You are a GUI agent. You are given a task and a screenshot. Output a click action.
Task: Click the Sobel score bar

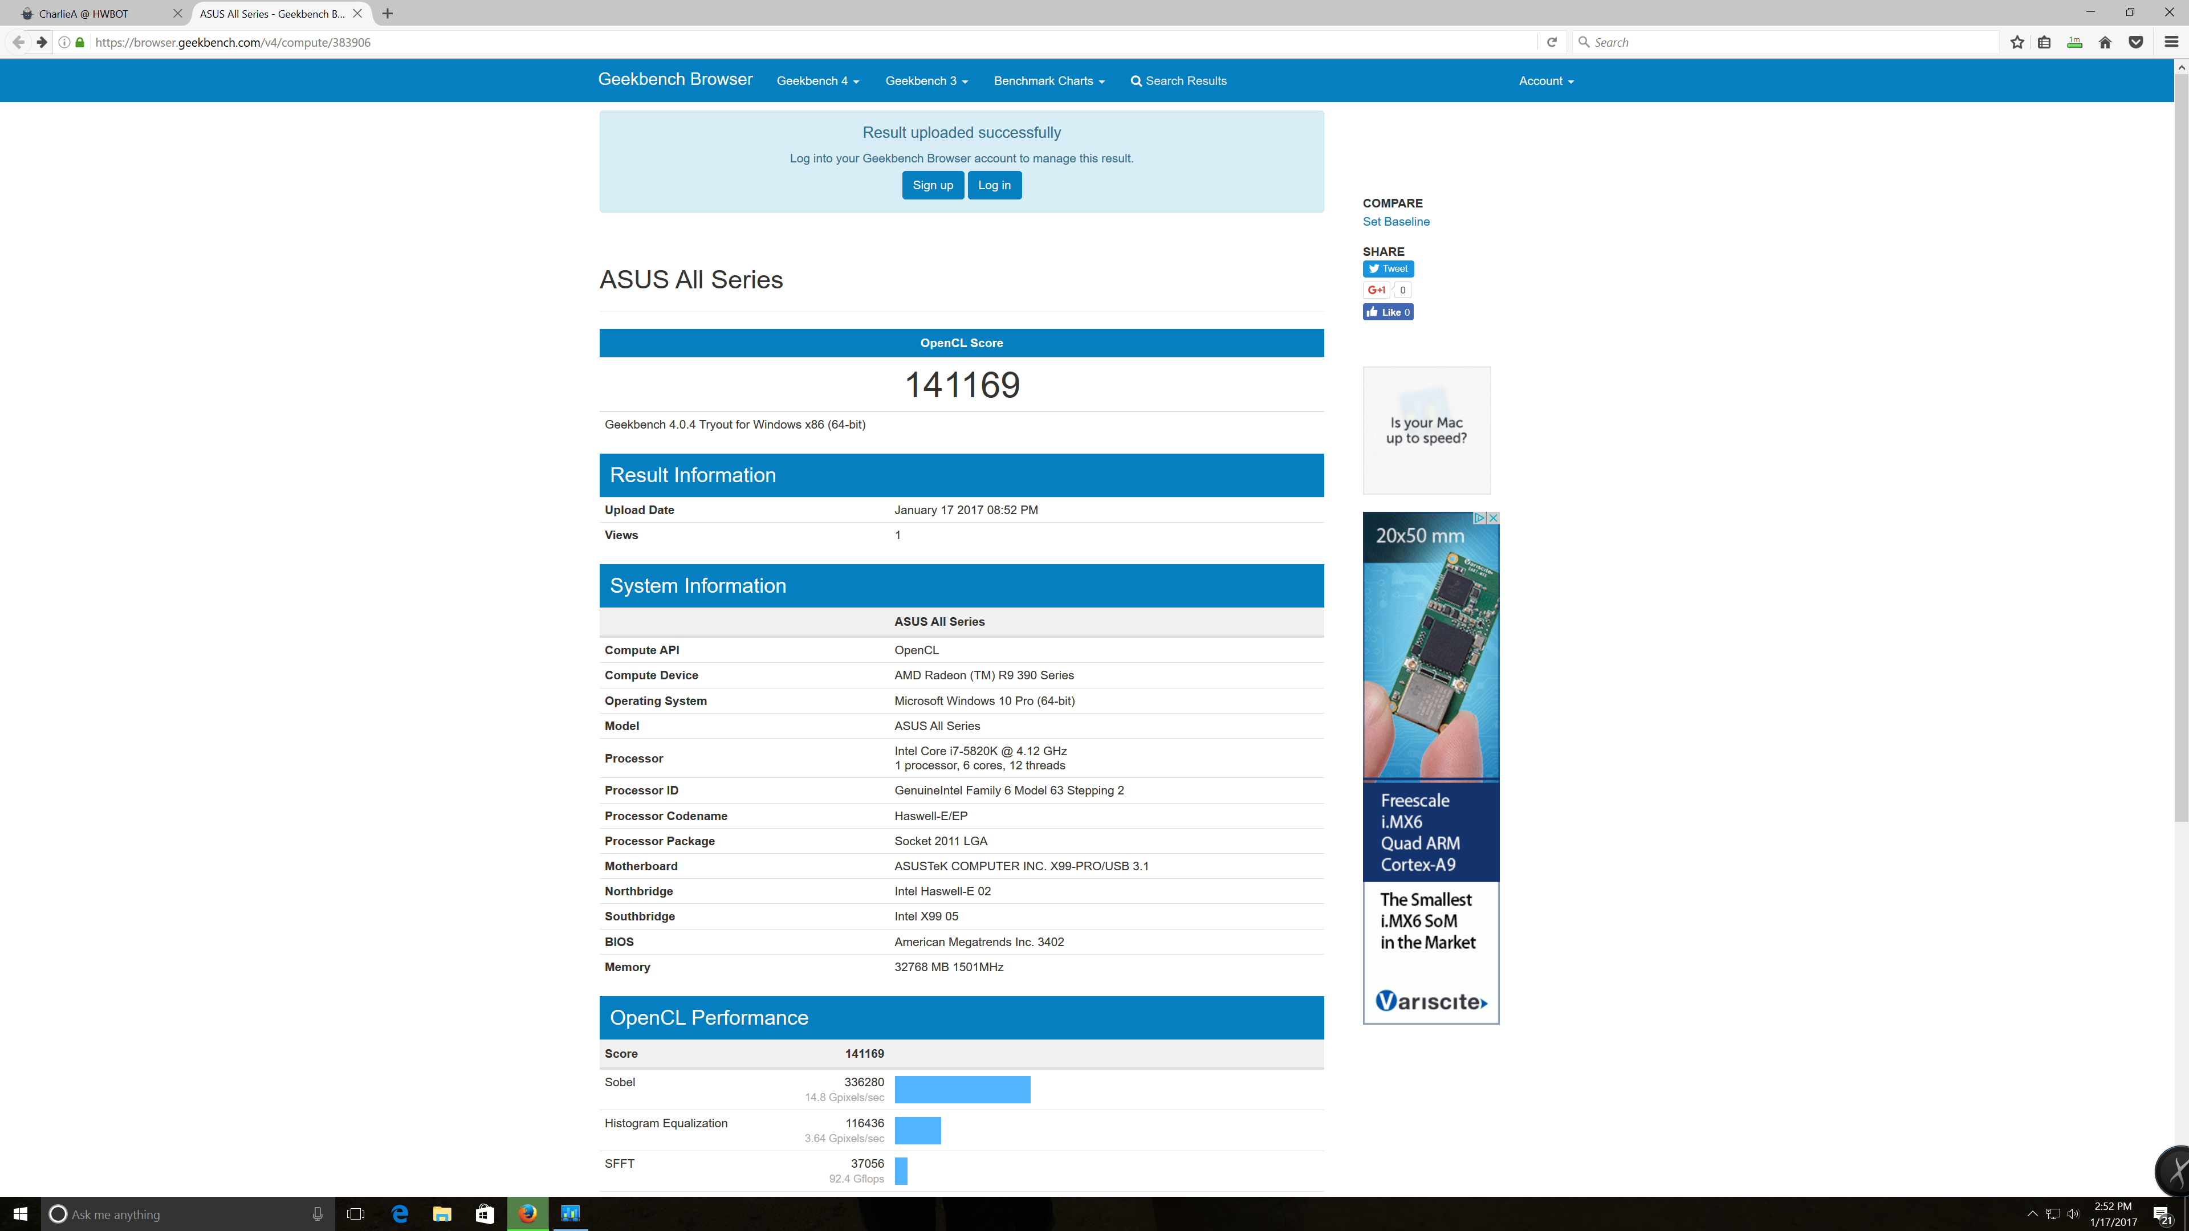coord(962,1089)
